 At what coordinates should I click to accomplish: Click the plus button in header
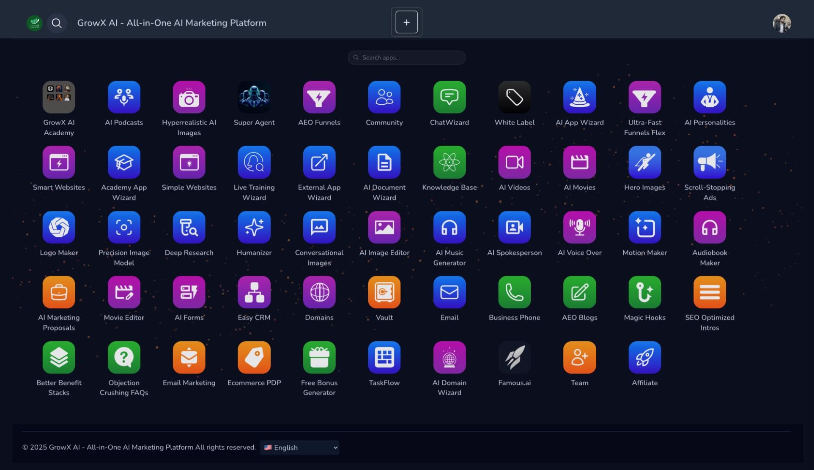tap(407, 22)
